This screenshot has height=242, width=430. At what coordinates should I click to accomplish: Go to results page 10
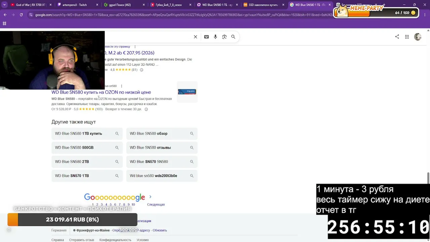point(133,204)
